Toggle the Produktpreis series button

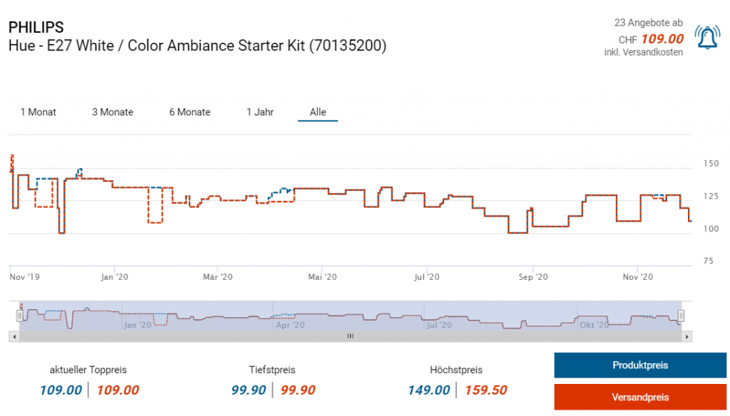(640, 365)
